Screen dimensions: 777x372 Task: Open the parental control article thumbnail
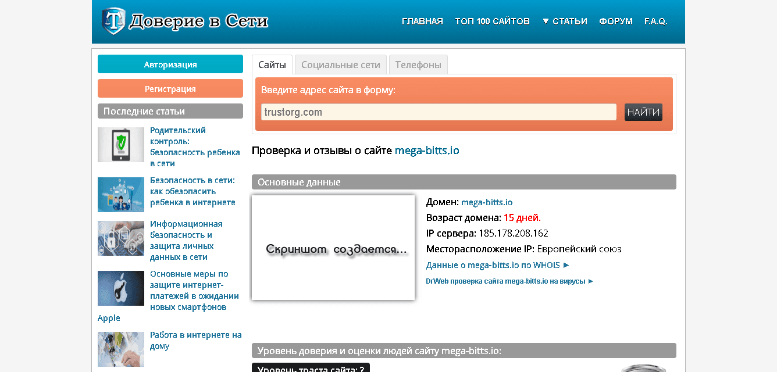pos(121,145)
